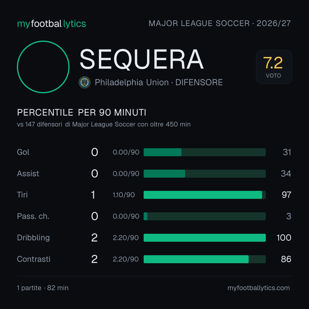309x309 pixels.
Task: Click the Pass. ch. percentile bar
Action: (205, 216)
